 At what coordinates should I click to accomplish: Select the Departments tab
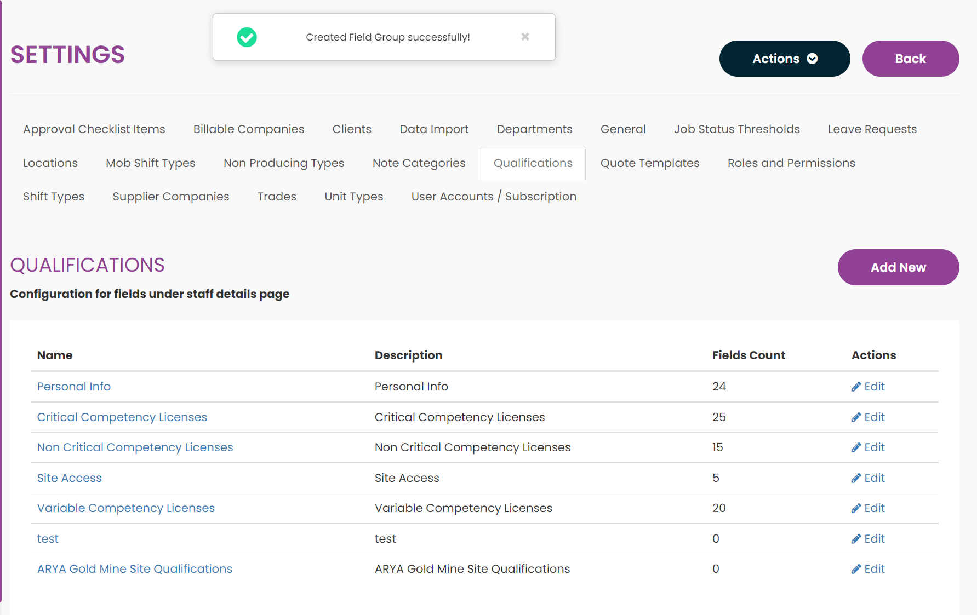coord(534,129)
